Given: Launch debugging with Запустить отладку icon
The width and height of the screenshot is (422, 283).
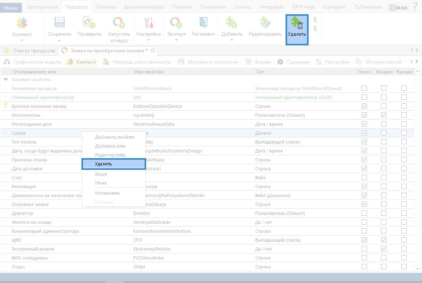Looking at the screenshot, I should (119, 23).
